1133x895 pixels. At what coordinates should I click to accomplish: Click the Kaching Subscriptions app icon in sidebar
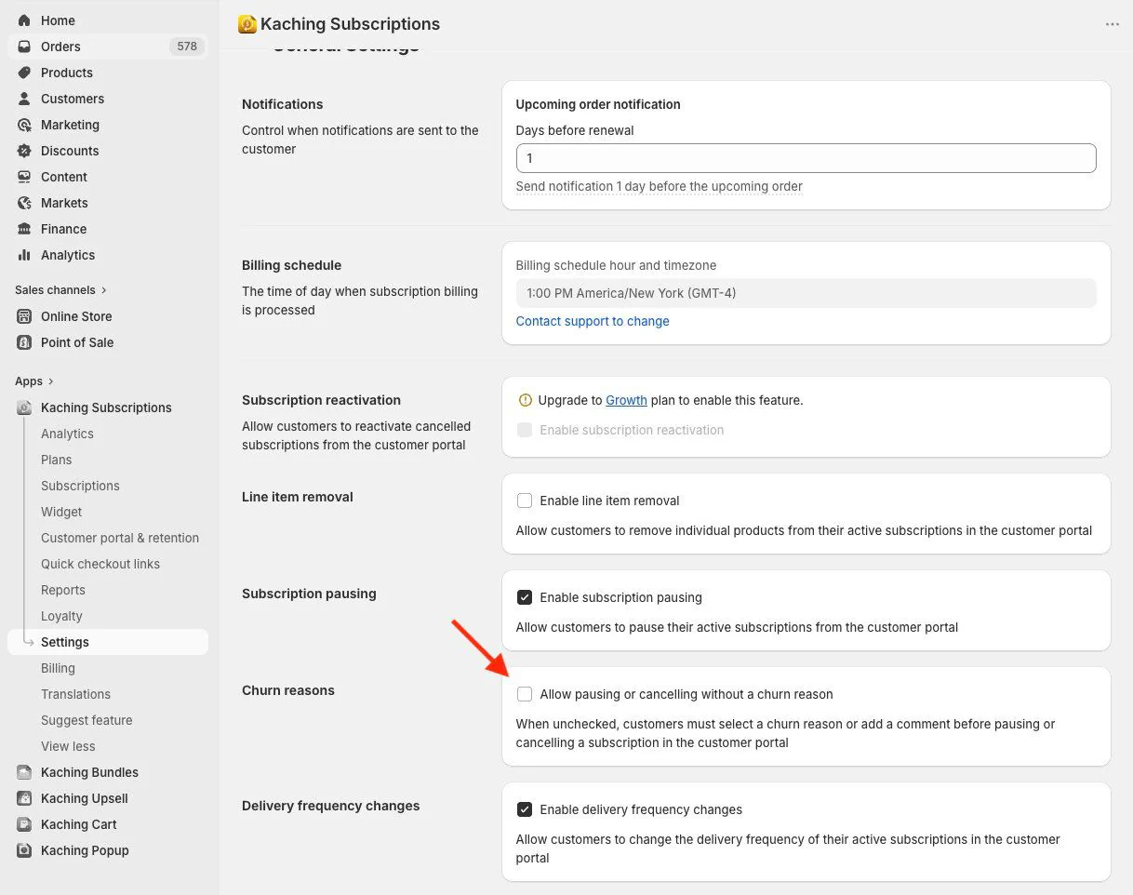(x=24, y=407)
